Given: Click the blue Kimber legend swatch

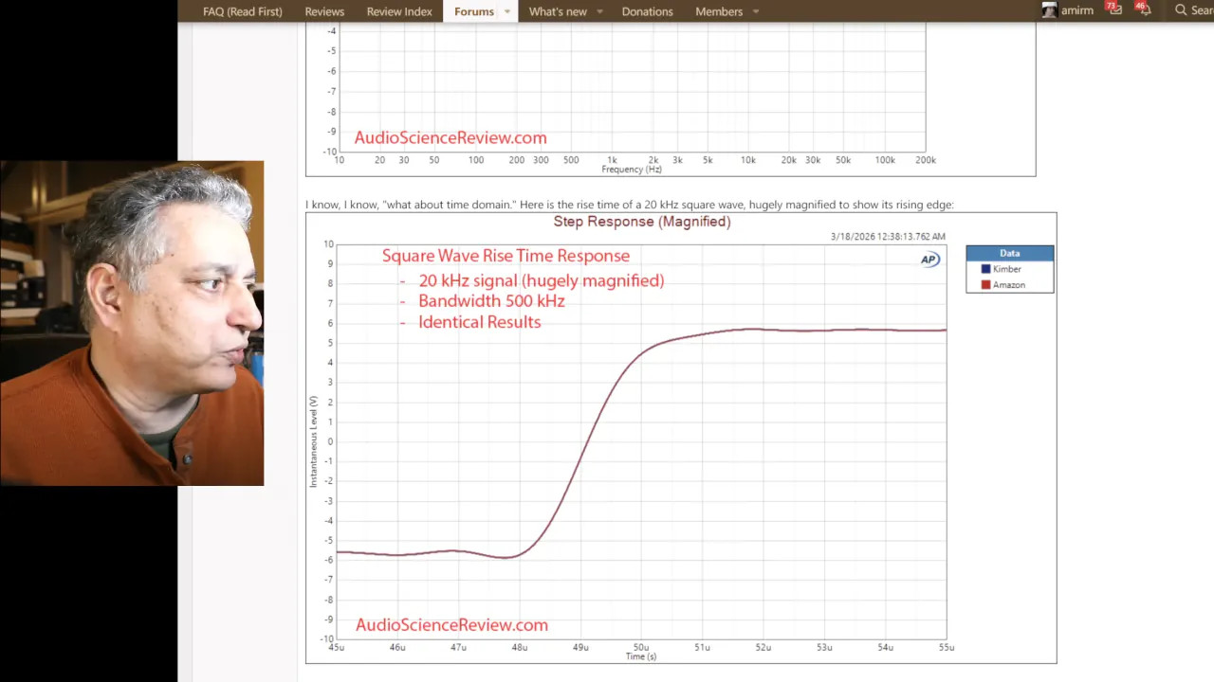Looking at the screenshot, I should [x=985, y=269].
